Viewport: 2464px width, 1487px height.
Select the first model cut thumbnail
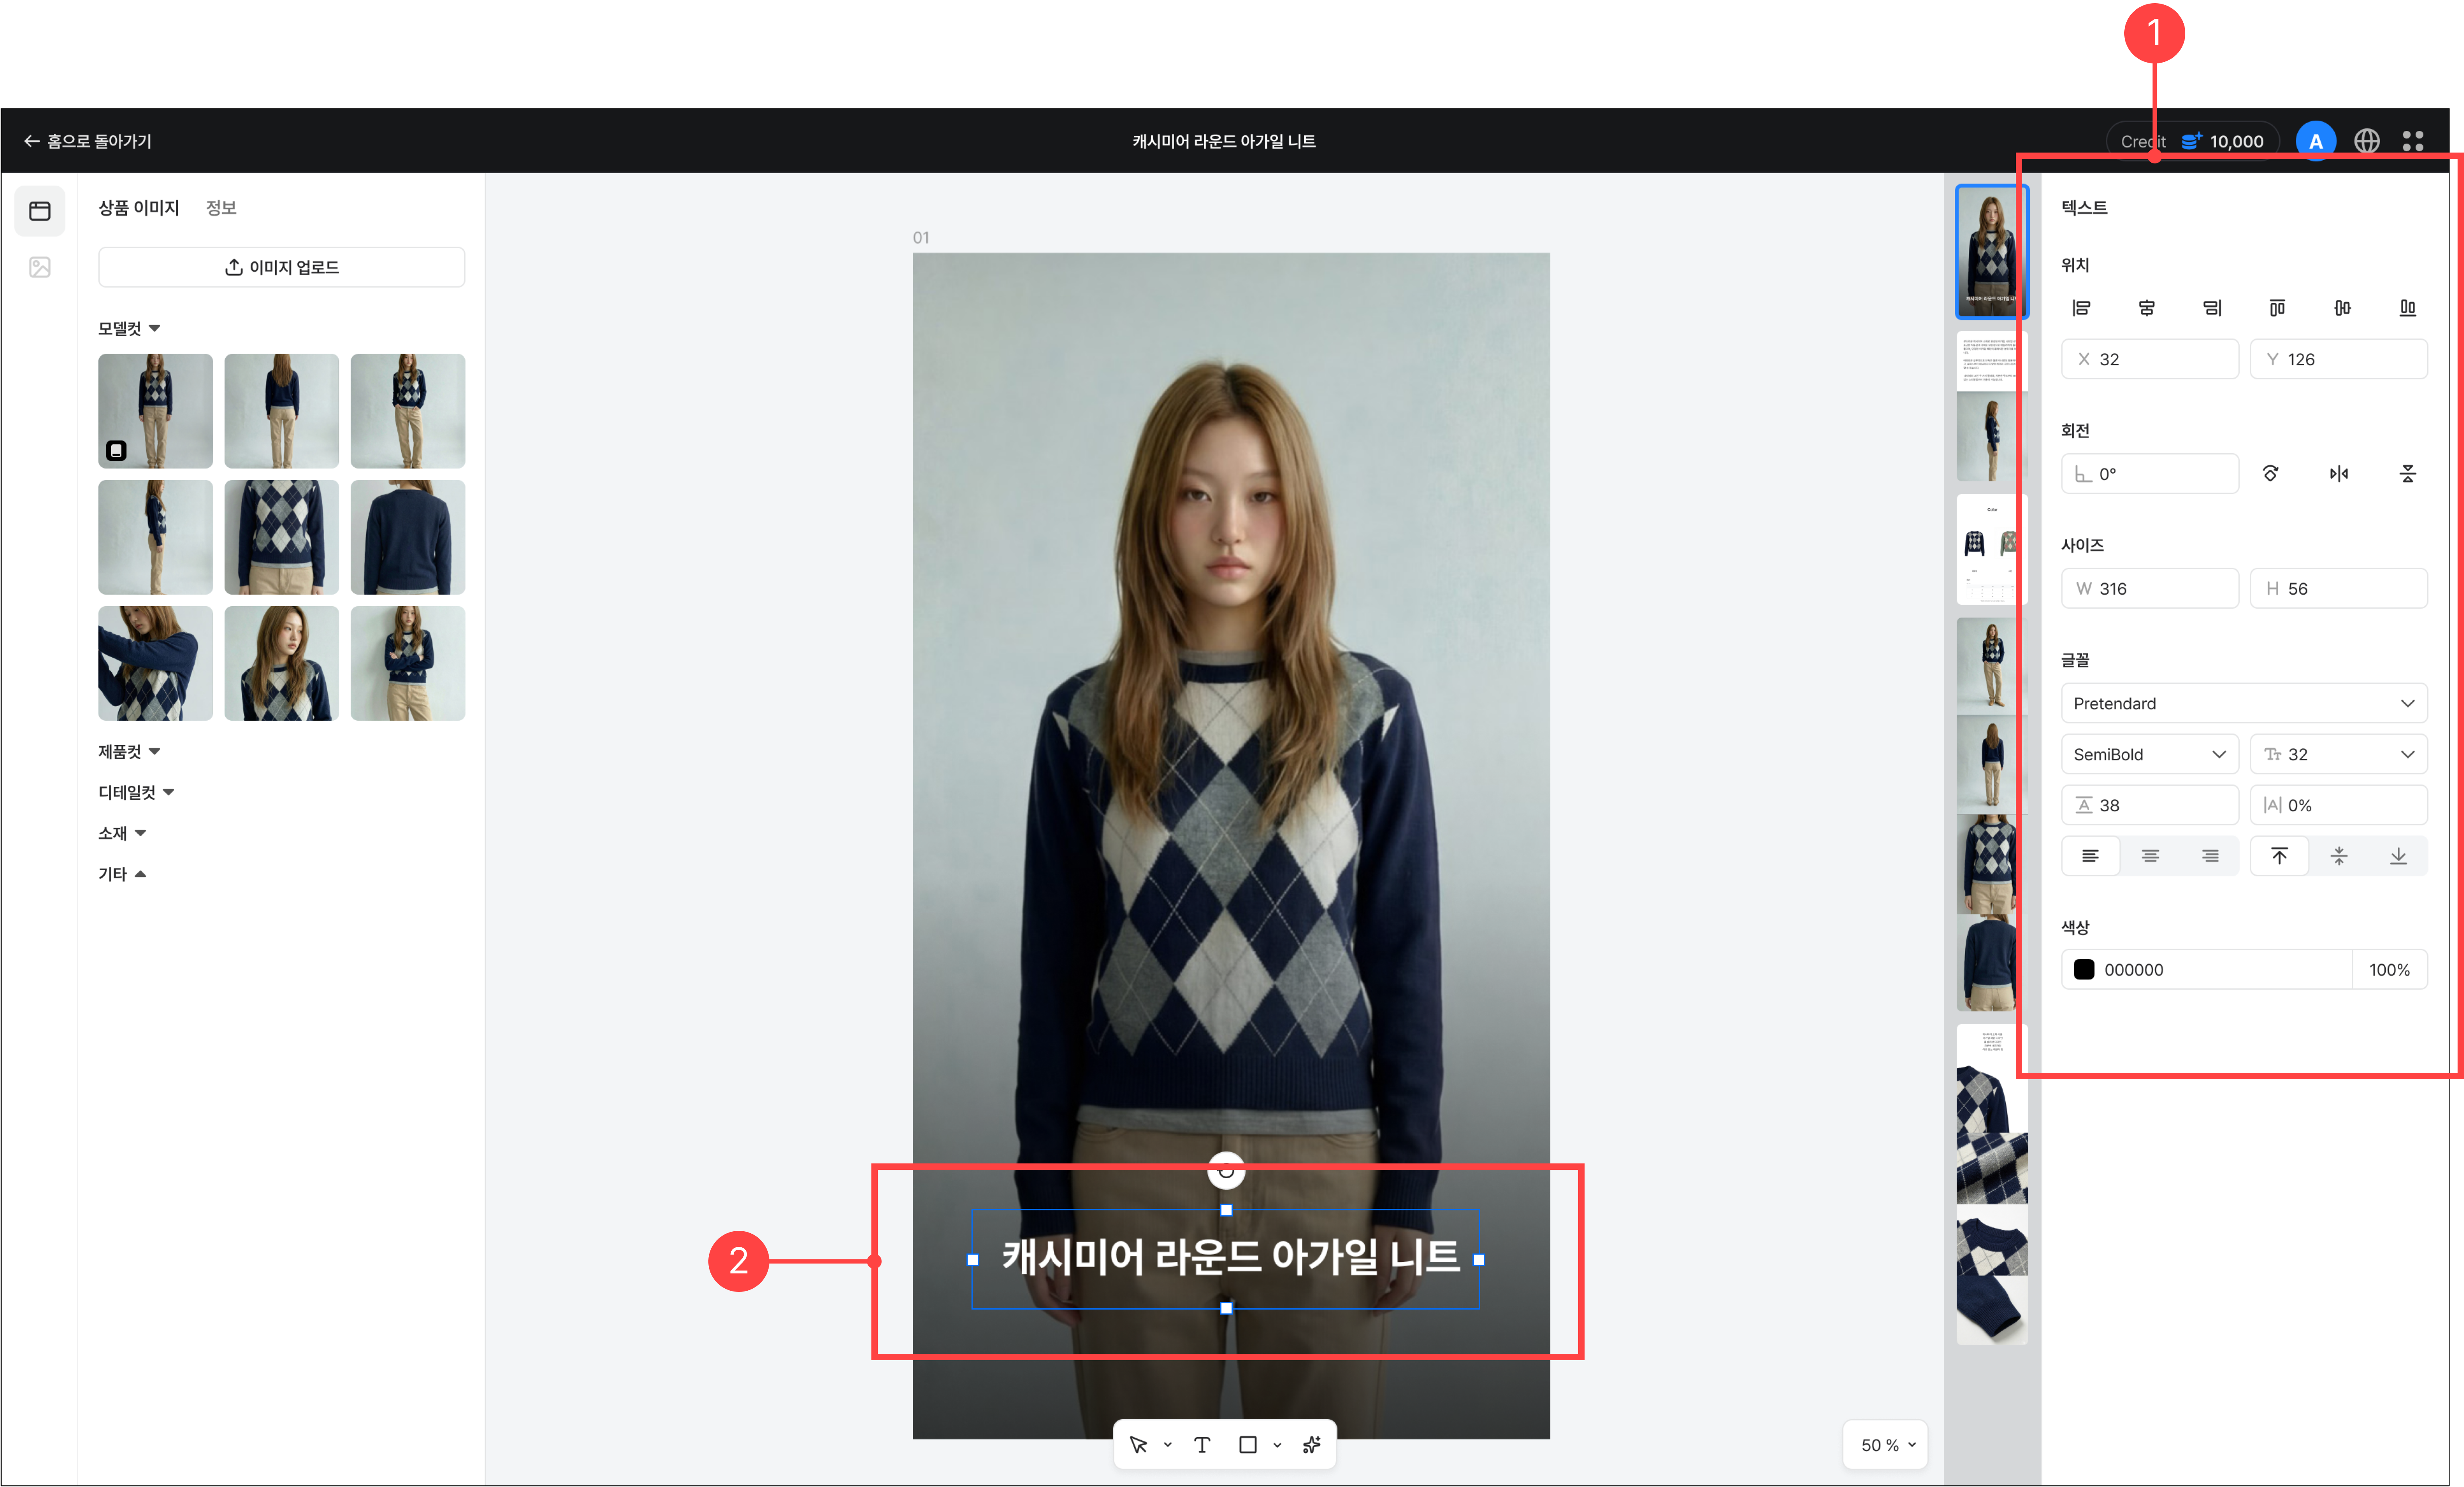156,411
